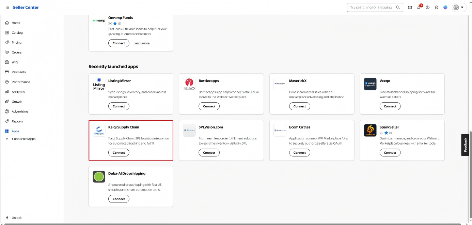
Task: Select Advertising from the sidebar menu
Action: [20, 111]
